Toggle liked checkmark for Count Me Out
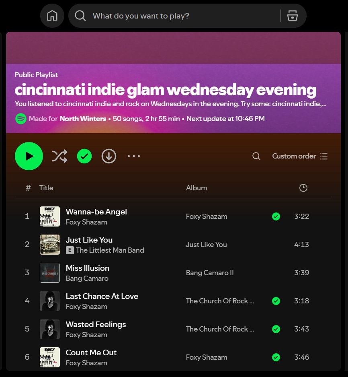Image resolution: width=348 pixels, height=377 pixels. click(276, 357)
